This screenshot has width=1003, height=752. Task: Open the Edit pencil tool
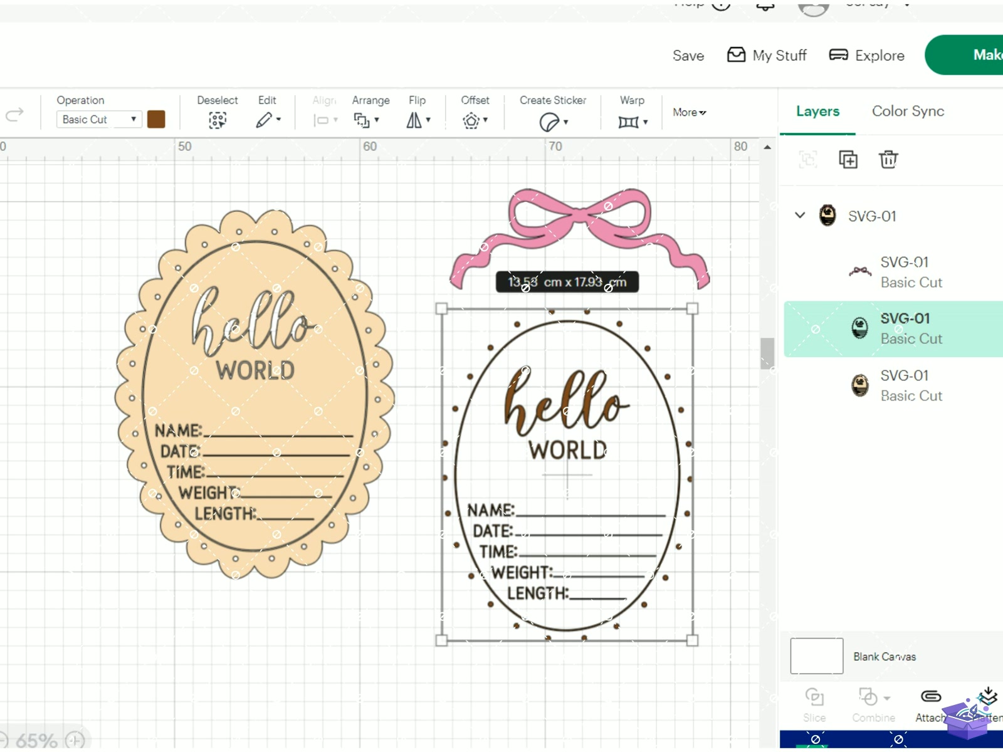pyautogui.click(x=268, y=120)
